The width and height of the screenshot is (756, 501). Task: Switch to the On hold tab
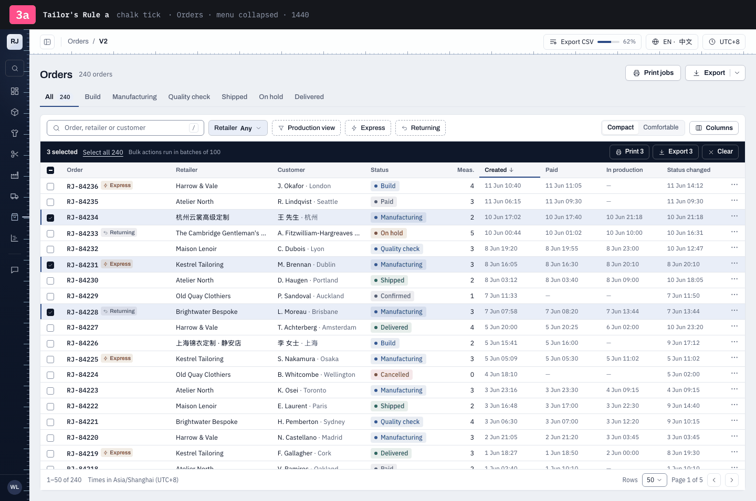[271, 97]
